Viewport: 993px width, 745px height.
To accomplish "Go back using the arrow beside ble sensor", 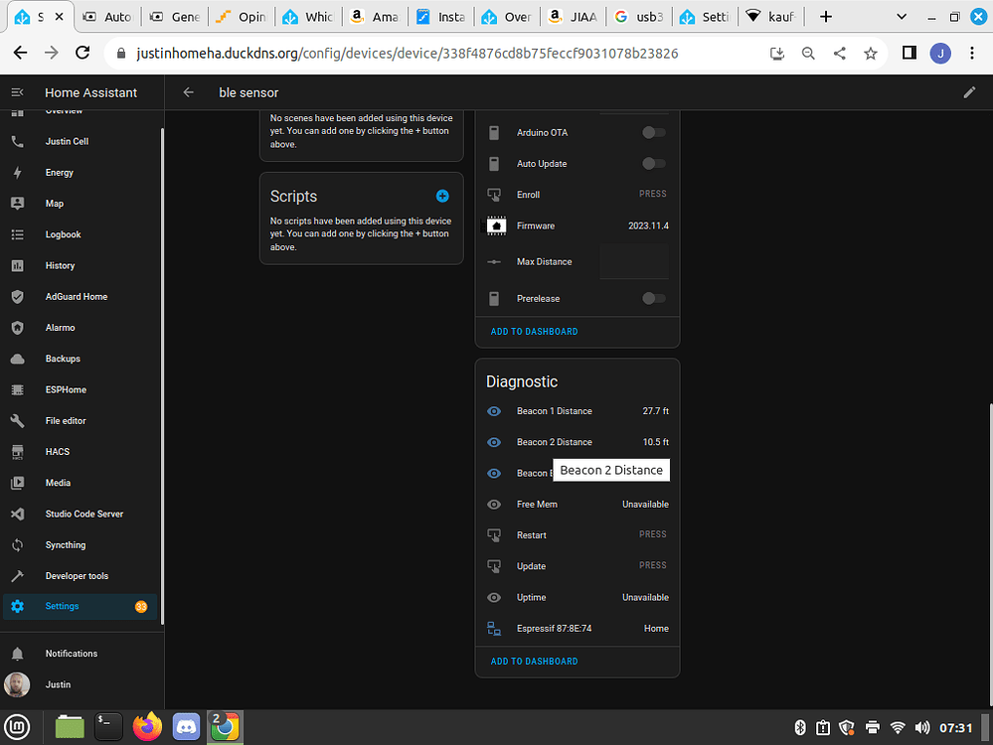I will click(x=188, y=91).
